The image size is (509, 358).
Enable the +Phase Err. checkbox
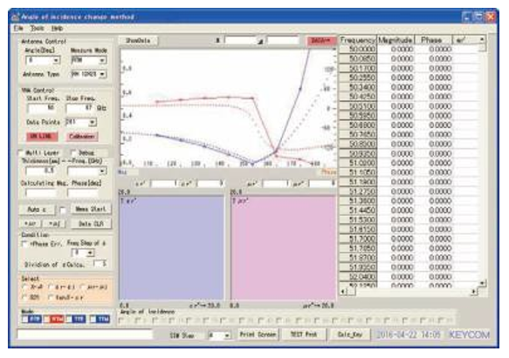point(24,244)
